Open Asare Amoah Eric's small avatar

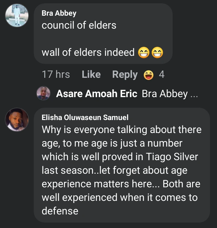tap(43, 93)
